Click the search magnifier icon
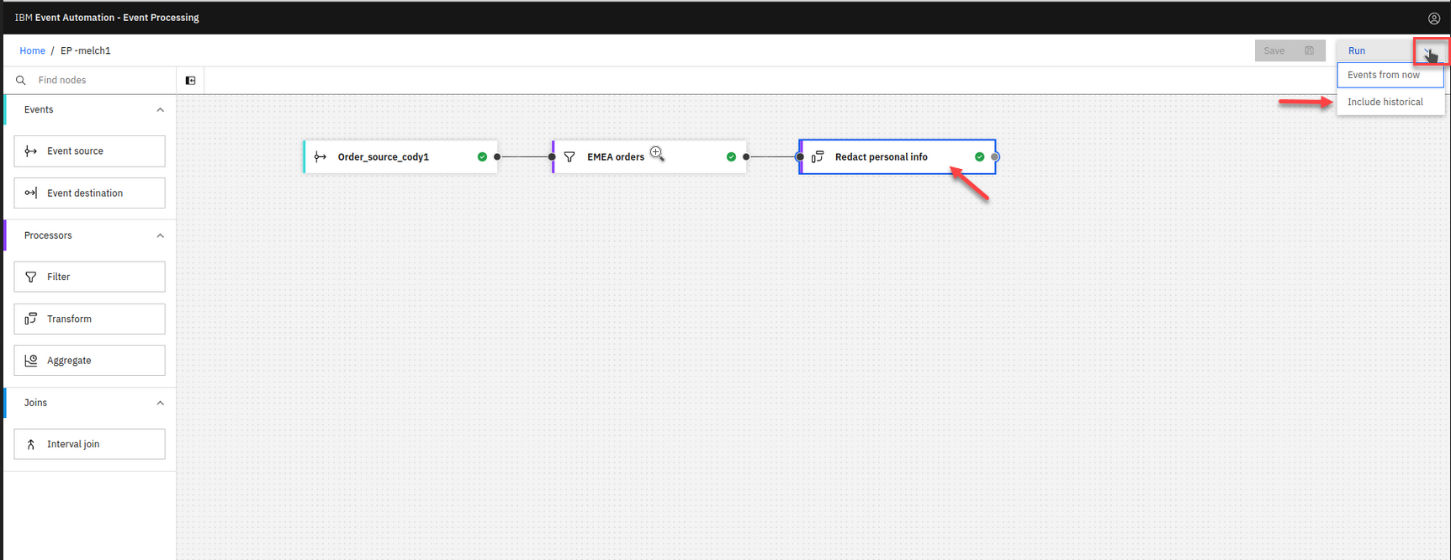1451x560 pixels. point(21,81)
